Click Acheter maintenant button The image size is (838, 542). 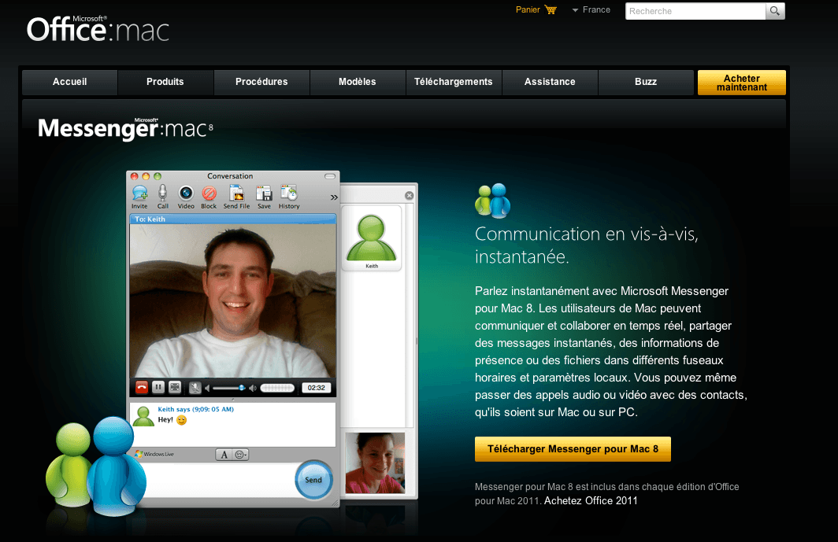coord(742,83)
